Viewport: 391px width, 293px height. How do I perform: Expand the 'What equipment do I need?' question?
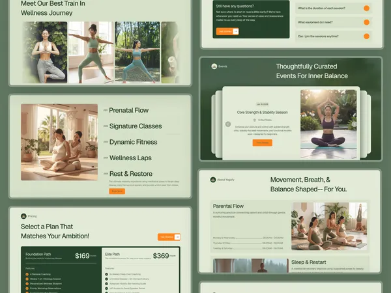(x=334, y=22)
